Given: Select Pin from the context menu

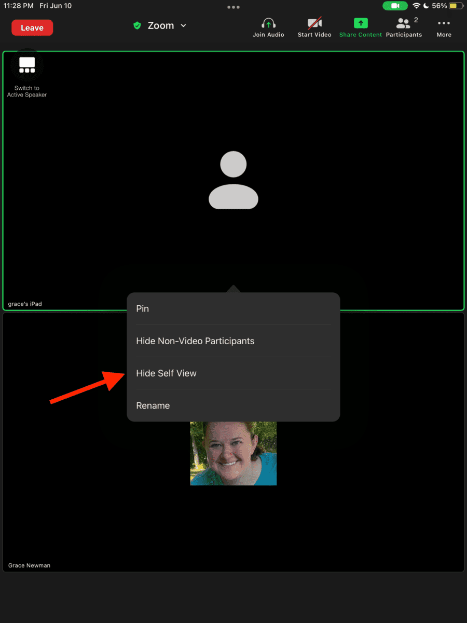Looking at the screenshot, I should 142,308.
